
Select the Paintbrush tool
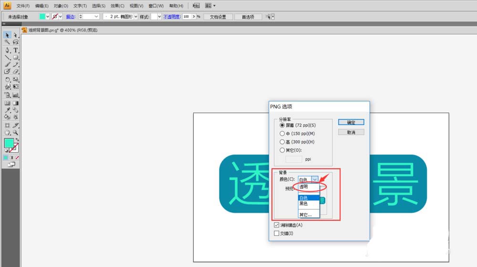point(7,64)
